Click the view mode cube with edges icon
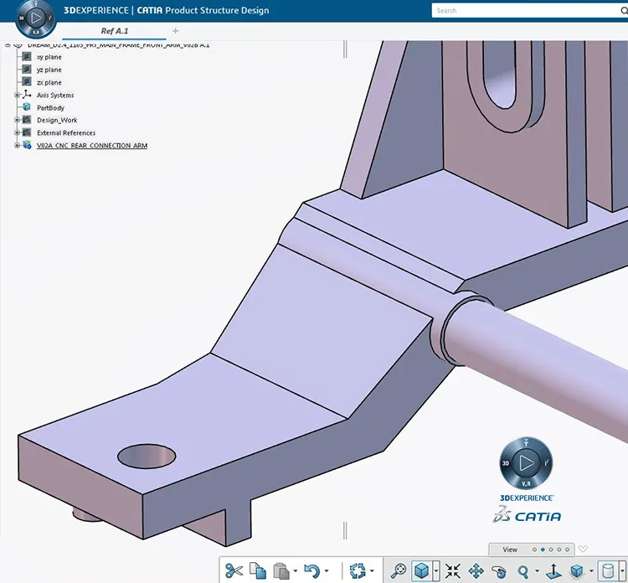Screen dimensions: 628x583 [x=577, y=570]
